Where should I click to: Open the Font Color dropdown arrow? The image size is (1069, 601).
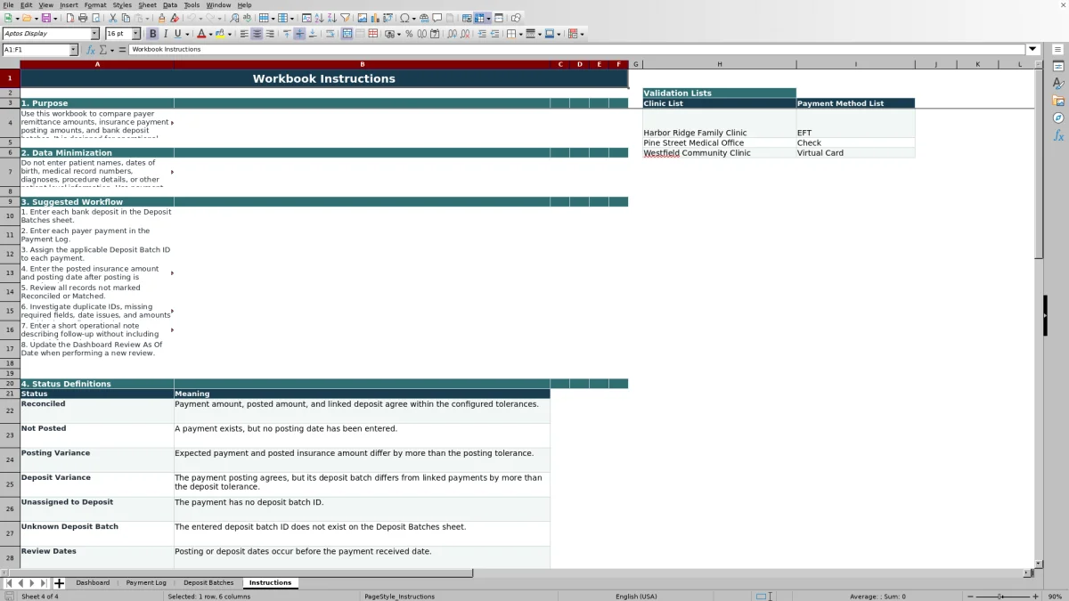tap(210, 34)
